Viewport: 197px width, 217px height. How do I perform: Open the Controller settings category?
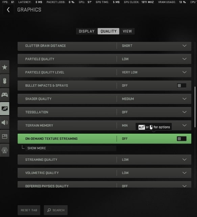[x=4, y=95]
